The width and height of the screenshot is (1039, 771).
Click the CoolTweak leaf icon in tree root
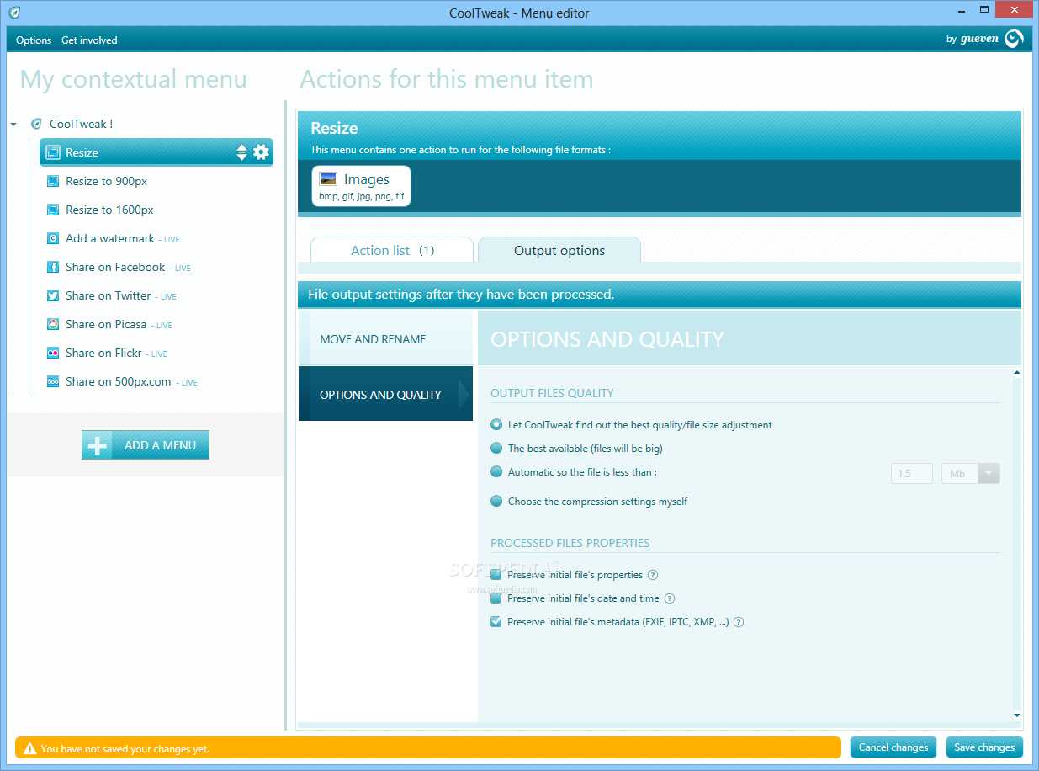tap(36, 124)
